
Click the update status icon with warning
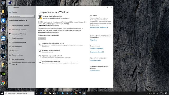tap(40, 17)
